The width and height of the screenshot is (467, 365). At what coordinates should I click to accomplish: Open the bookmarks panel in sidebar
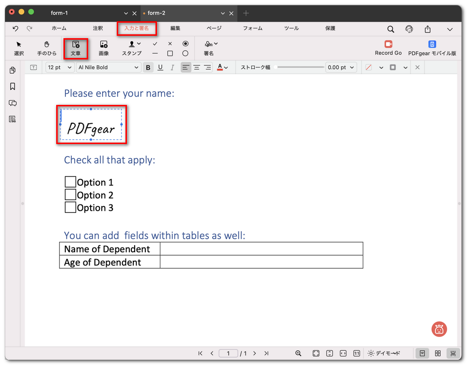click(x=13, y=87)
